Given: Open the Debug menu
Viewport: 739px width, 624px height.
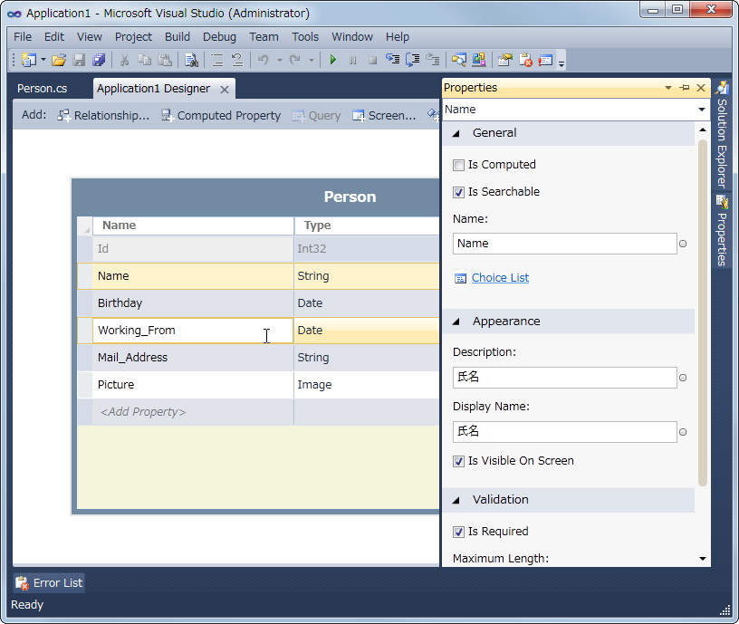Looking at the screenshot, I should [x=219, y=37].
